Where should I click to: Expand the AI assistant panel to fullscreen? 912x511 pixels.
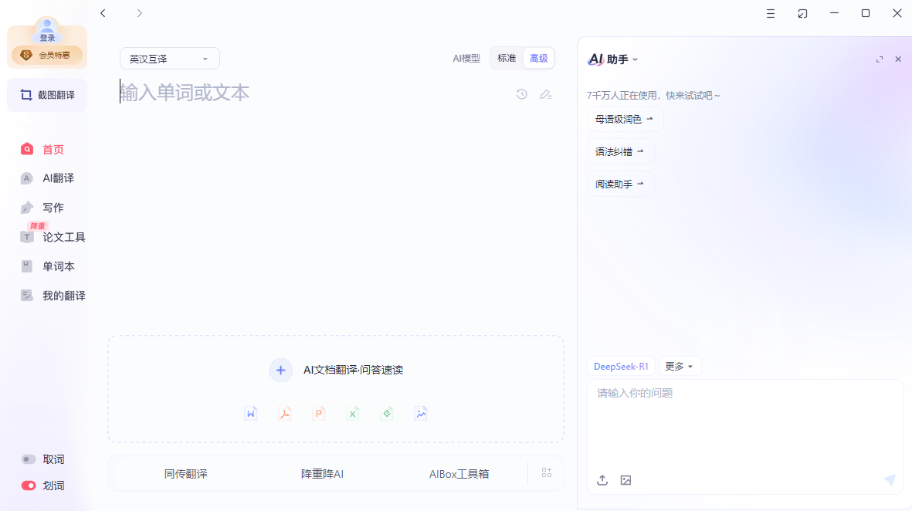coord(880,59)
